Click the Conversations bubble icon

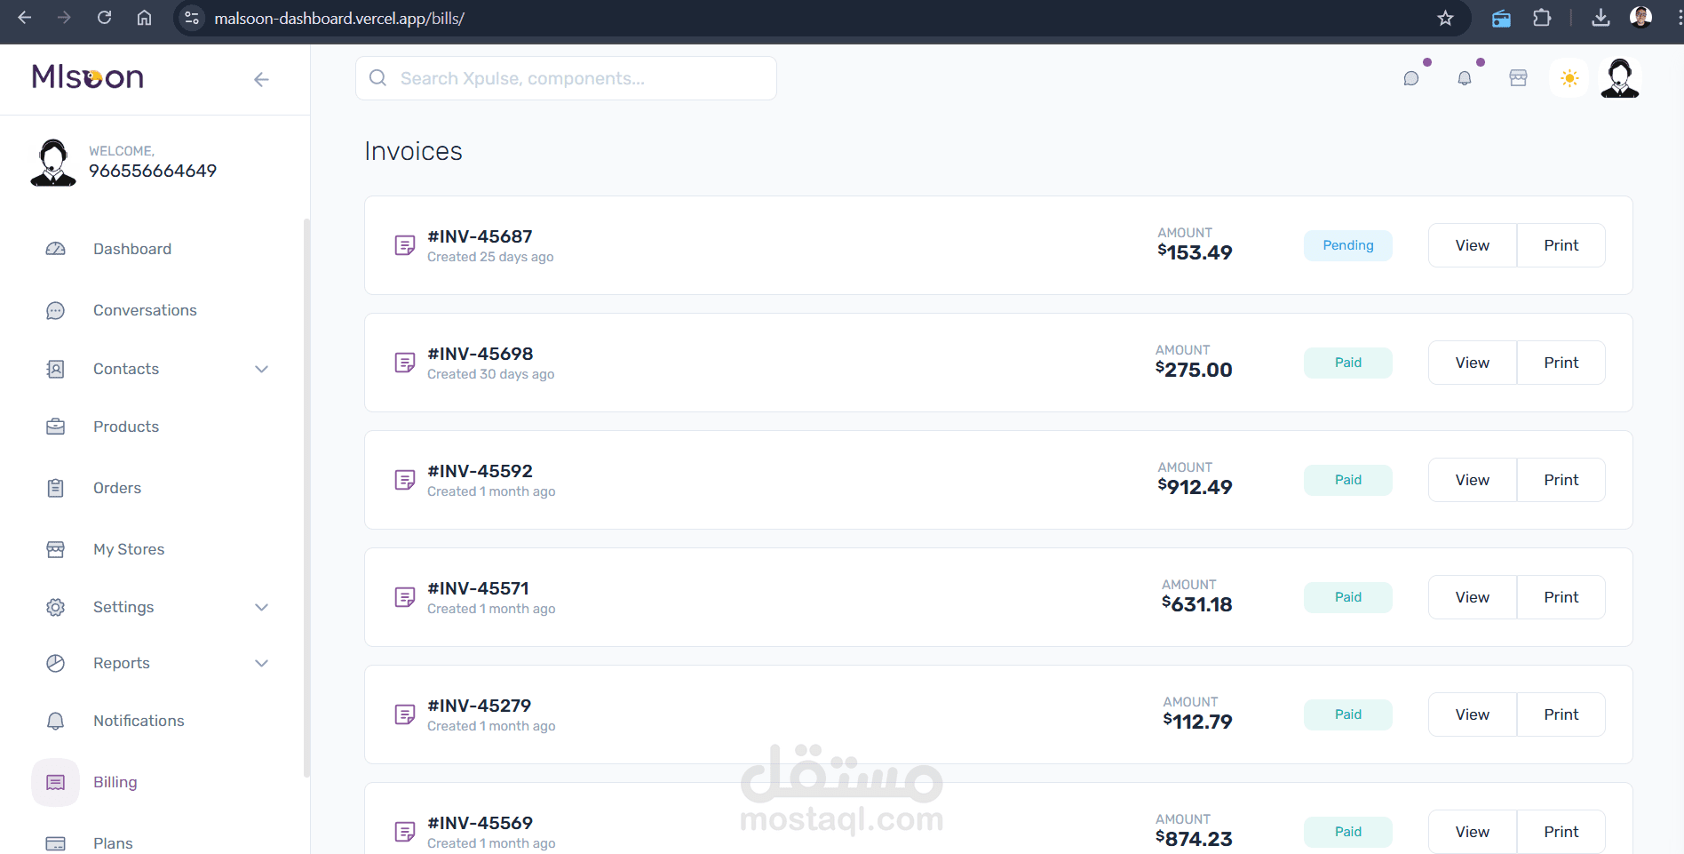tap(55, 310)
